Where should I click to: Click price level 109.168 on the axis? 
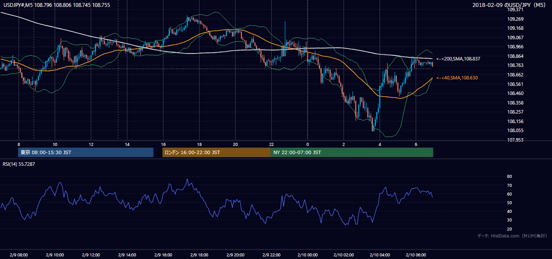[515, 28]
